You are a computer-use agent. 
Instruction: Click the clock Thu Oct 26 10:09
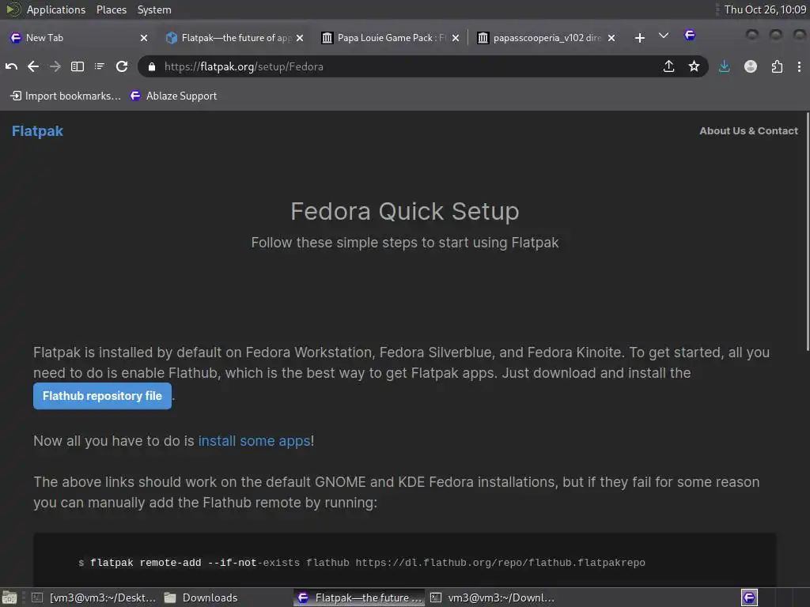tap(765, 9)
